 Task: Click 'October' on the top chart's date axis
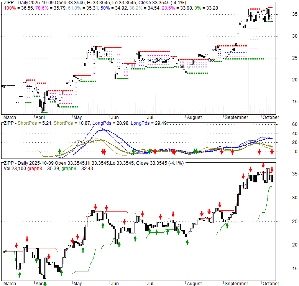pos(271,117)
